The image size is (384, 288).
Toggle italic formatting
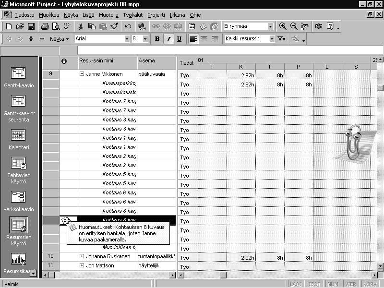[168, 39]
